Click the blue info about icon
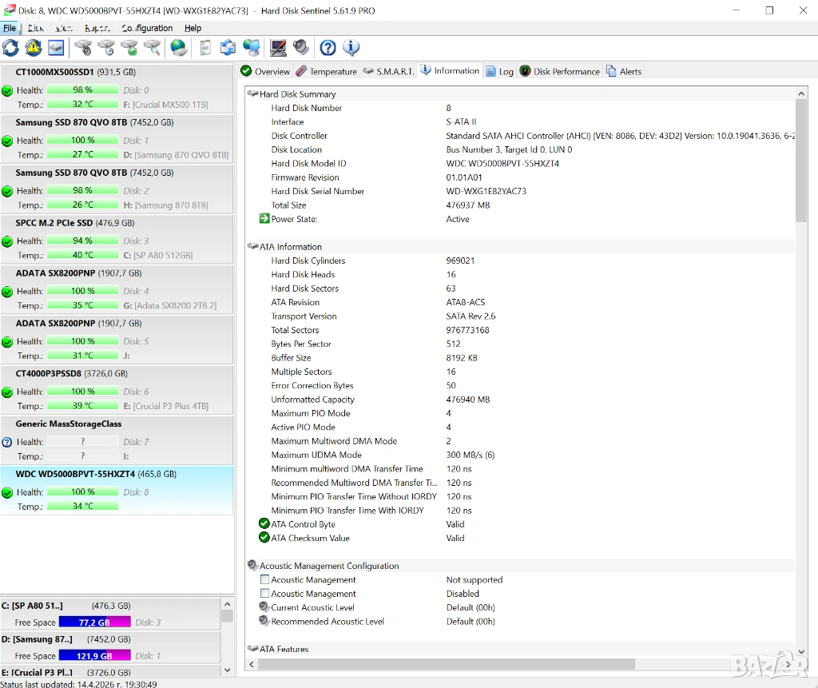 [351, 48]
